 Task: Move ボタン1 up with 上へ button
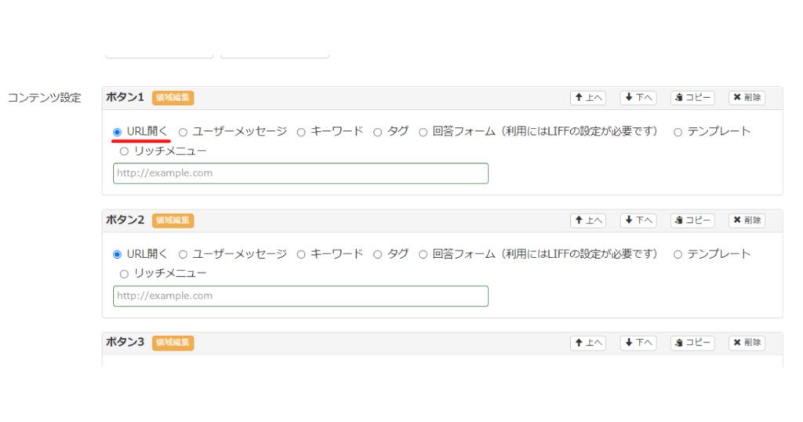coord(588,97)
